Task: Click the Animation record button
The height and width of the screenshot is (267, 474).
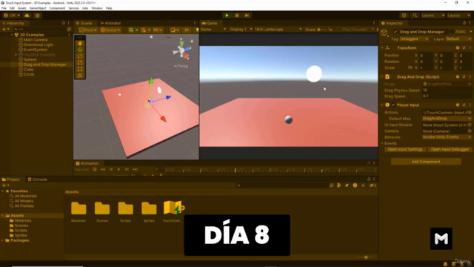Action: pos(95,170)
